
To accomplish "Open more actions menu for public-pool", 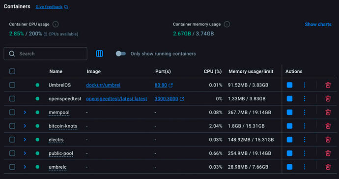I will (x=305, y=153).
